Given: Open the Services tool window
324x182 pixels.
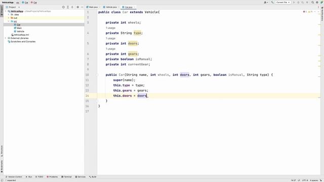Looking at the screenshot, I should 80,177.
